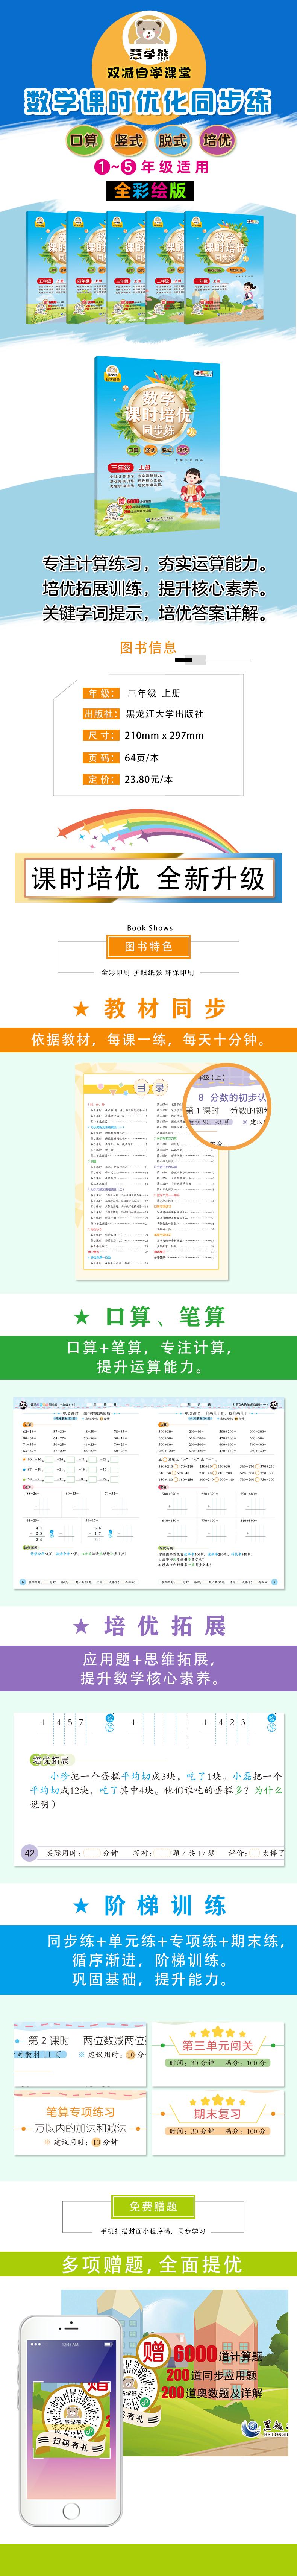Click the title 数学课时优化同步练
The width and height of the screenshot is (297, 2576).
point(148,102)
